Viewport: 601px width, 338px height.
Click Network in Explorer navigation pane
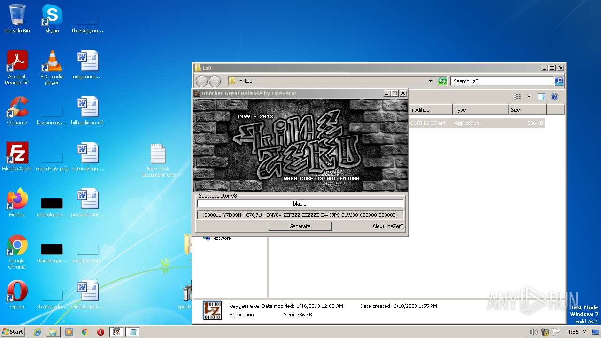tap(222, 238)
